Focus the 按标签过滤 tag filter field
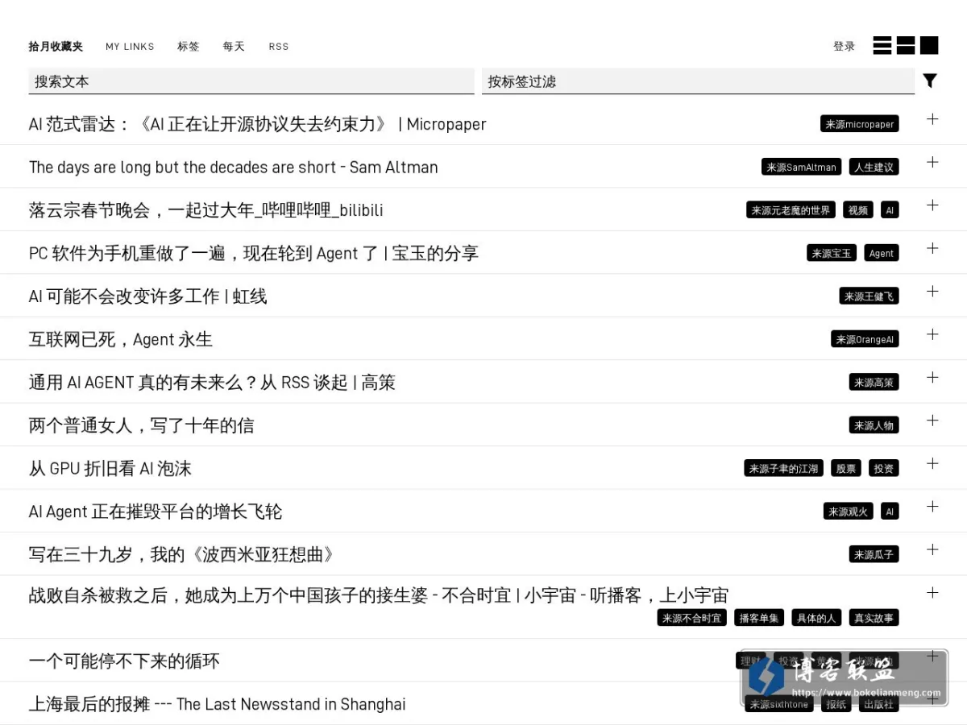The image size is (967, 725). [698, 81]
